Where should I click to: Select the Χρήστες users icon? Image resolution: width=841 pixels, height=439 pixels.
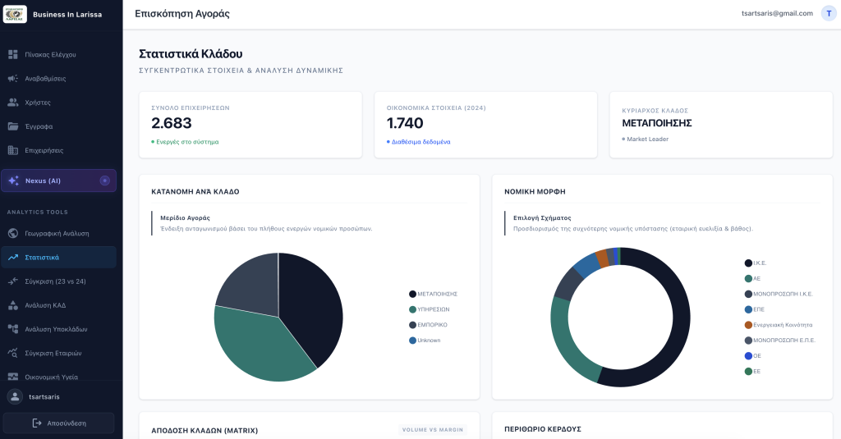coord(13,103)
